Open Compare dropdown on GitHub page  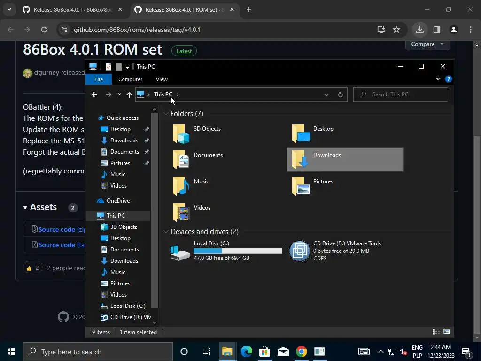click(427, 45)
